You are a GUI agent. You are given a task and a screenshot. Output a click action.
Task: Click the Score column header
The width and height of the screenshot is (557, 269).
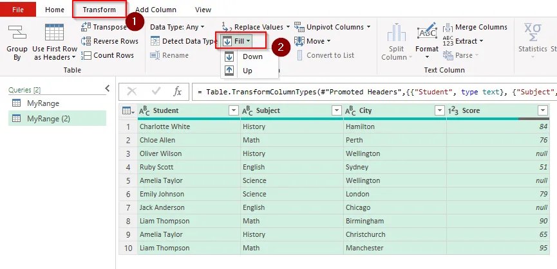point(498,111)
